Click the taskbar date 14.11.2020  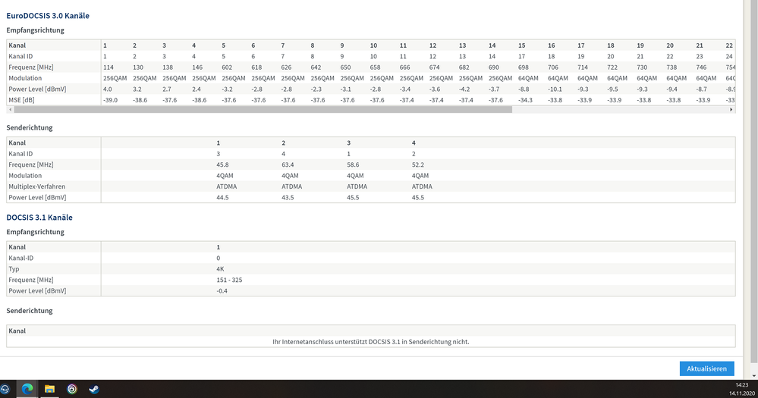point(741,393)
